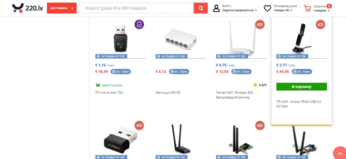Click the heart wishlist icon
Image resolution: width=346 pixels, height=159 pixels.
[x=268, y=8]
